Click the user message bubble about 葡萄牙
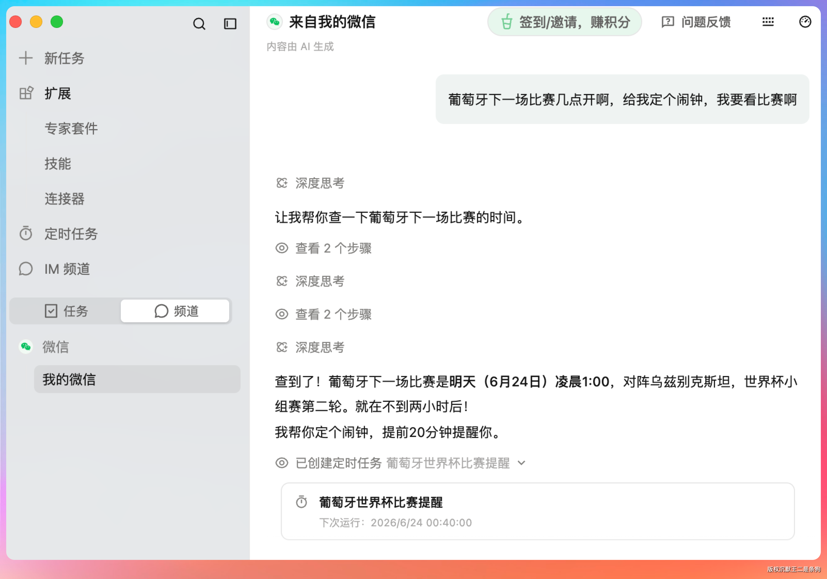Viewport: 827px width, 579px height. coord(622,99)
